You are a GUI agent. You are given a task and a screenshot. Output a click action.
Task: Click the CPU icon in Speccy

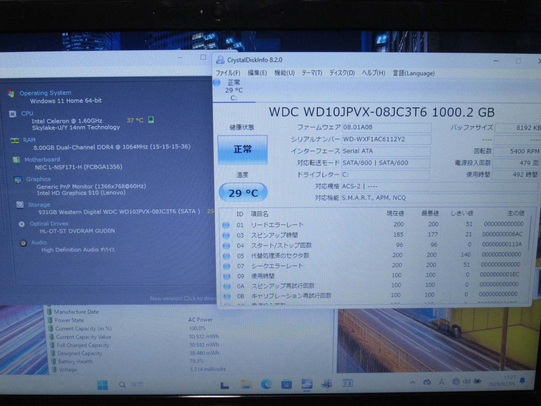[x=13, y=114]
